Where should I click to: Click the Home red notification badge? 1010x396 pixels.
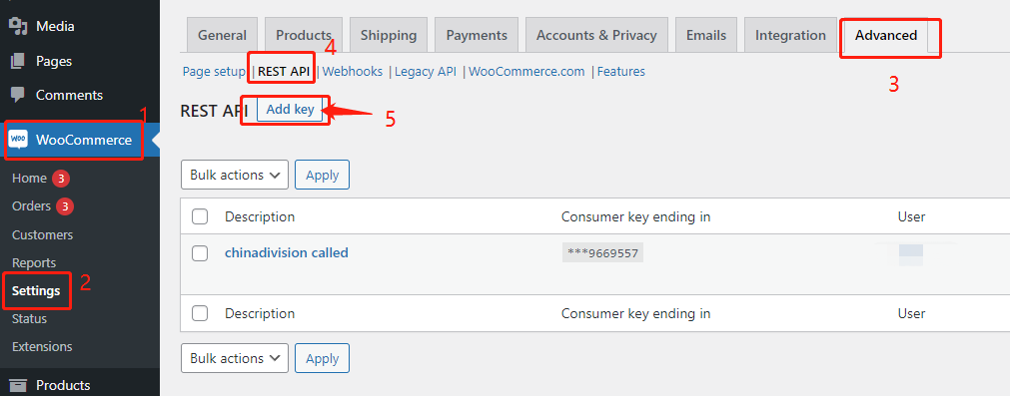coord(61,179)
